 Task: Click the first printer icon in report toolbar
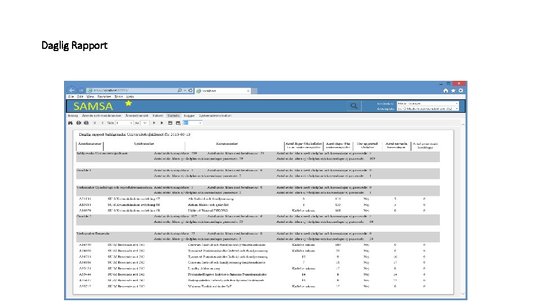(x=79, y=123)
